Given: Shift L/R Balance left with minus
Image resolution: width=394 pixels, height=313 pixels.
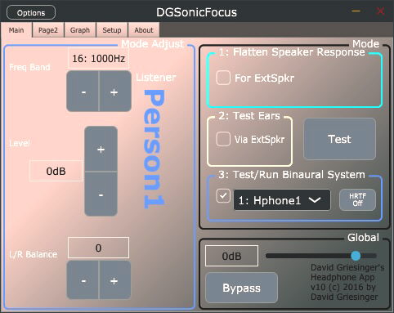Looking at the screenshot, I should pos(83,280).
